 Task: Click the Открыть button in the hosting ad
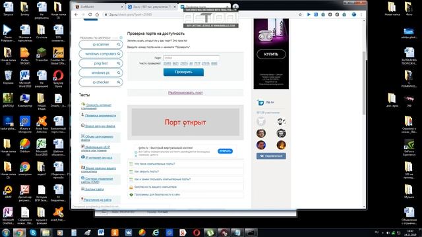(x=225, y=151)
